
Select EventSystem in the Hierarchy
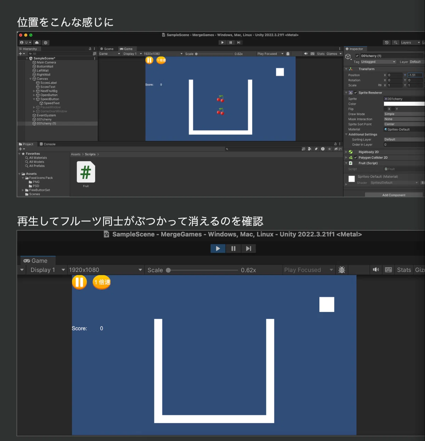[46, 115]
